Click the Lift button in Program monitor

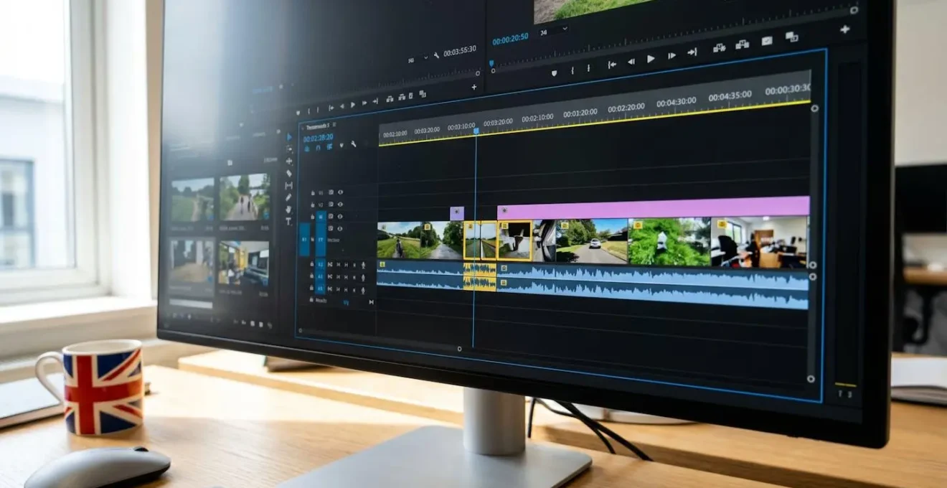[719, 49]
